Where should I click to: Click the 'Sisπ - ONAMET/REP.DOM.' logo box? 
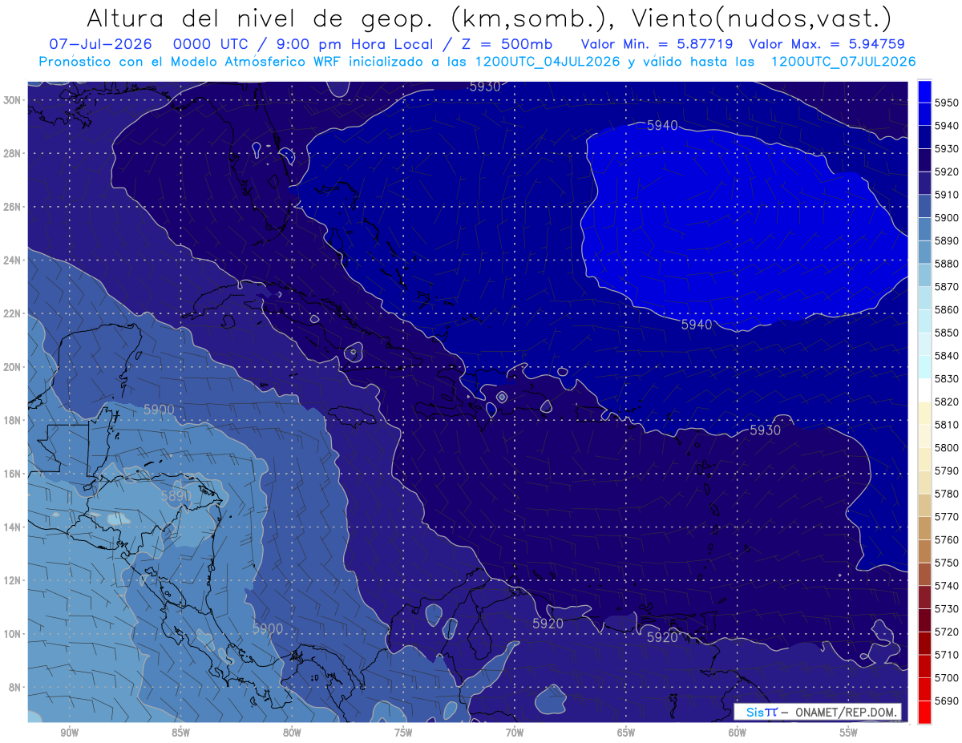coord(818,712)
